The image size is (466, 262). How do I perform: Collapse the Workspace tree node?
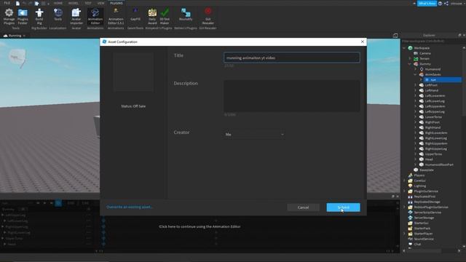tap(404, 48)
